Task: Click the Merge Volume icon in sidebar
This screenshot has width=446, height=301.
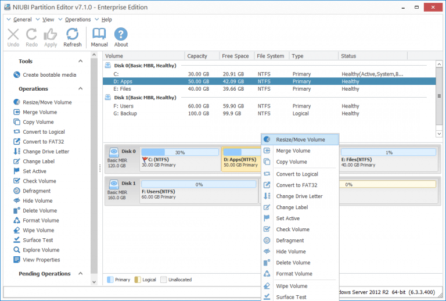Action: pos(16,112)
